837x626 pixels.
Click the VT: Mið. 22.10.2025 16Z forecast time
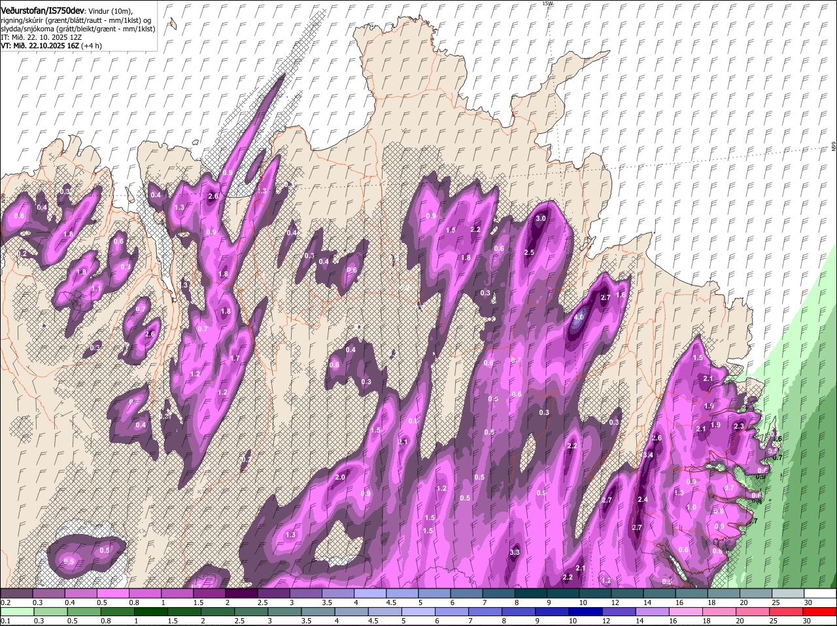click(x=51, y=46)
